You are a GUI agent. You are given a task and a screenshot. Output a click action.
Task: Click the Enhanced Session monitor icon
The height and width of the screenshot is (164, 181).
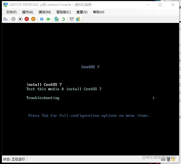[72, 19]
